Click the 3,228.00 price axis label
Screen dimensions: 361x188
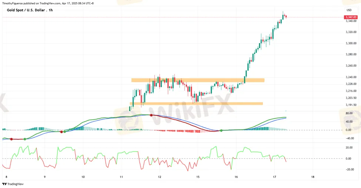(351, 84)
